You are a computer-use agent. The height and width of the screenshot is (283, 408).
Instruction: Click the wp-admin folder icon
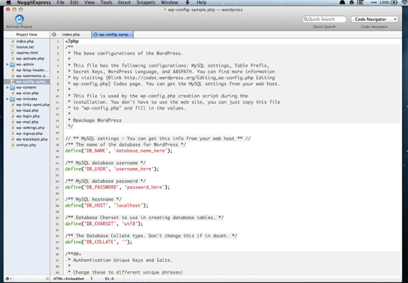(12, 64)
